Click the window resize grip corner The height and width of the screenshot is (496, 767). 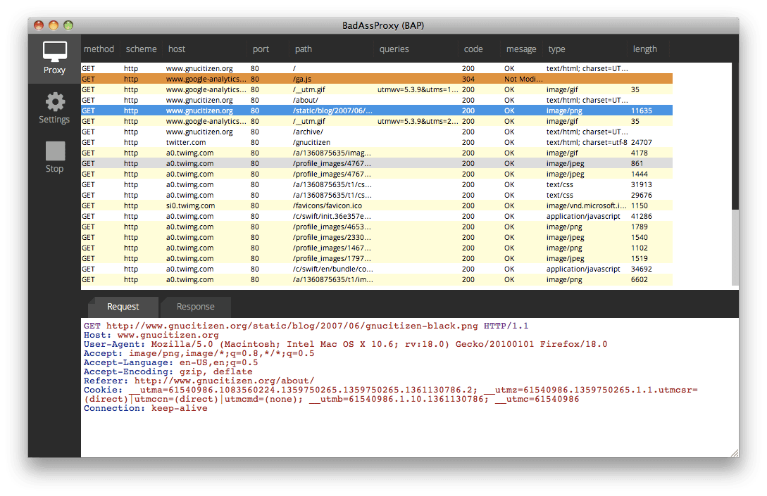pyautogui.click(x=734, y=453)
